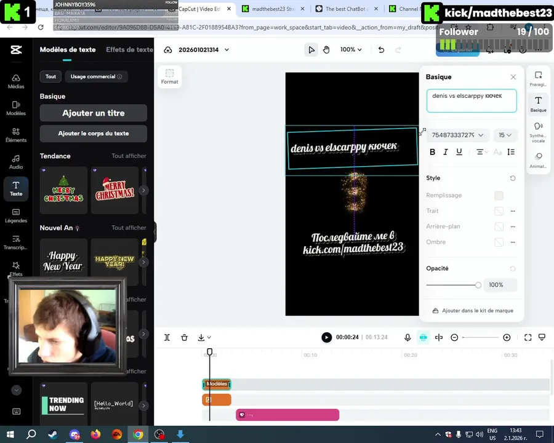Select the Usage commercial filter

click(96, 76)
